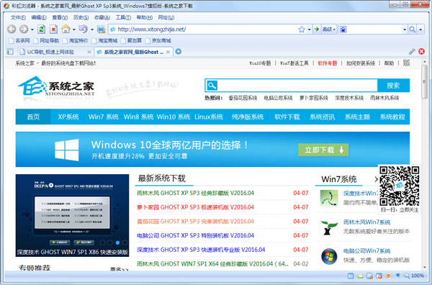Open the XP系统 navigation item

tap(68, 117)
